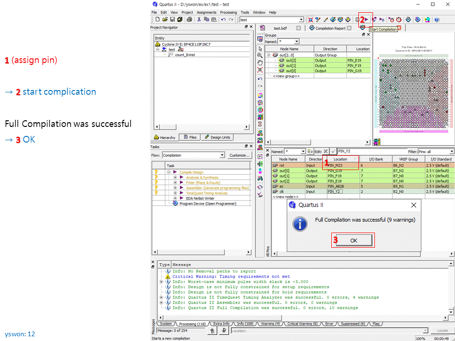Open the Flow Compilation dropdown

[222, 155]
